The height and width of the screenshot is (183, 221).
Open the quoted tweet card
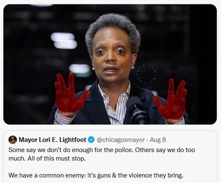click(110, 157)
